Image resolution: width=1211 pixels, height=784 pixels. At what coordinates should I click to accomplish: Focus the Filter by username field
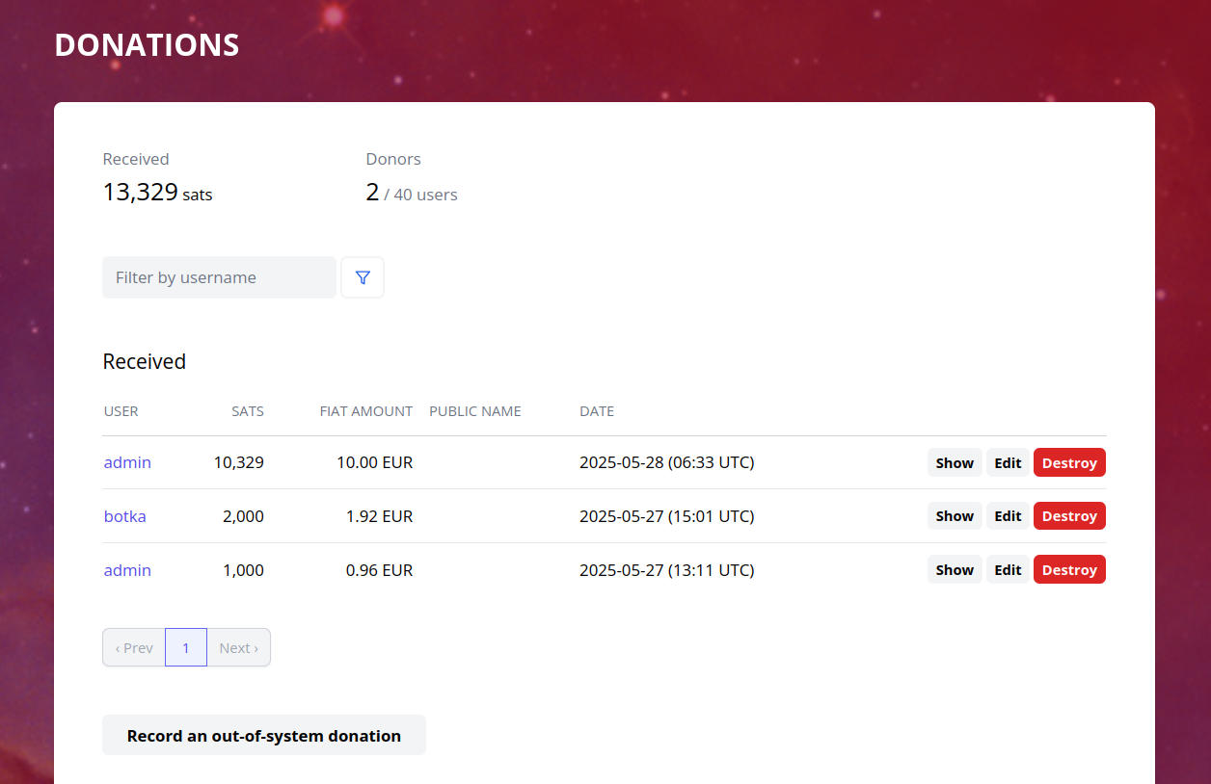pos(219,277)
